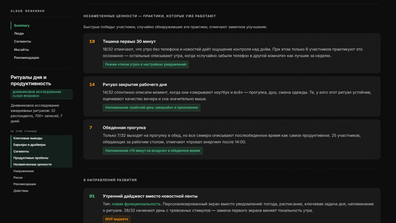This screenshot has height=223, width=396.
Task: Click the «рабочий день завершён» reminder tag
Action: [x=151, y=108]
